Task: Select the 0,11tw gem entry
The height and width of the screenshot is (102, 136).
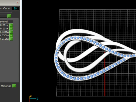Action: (5, 29)
